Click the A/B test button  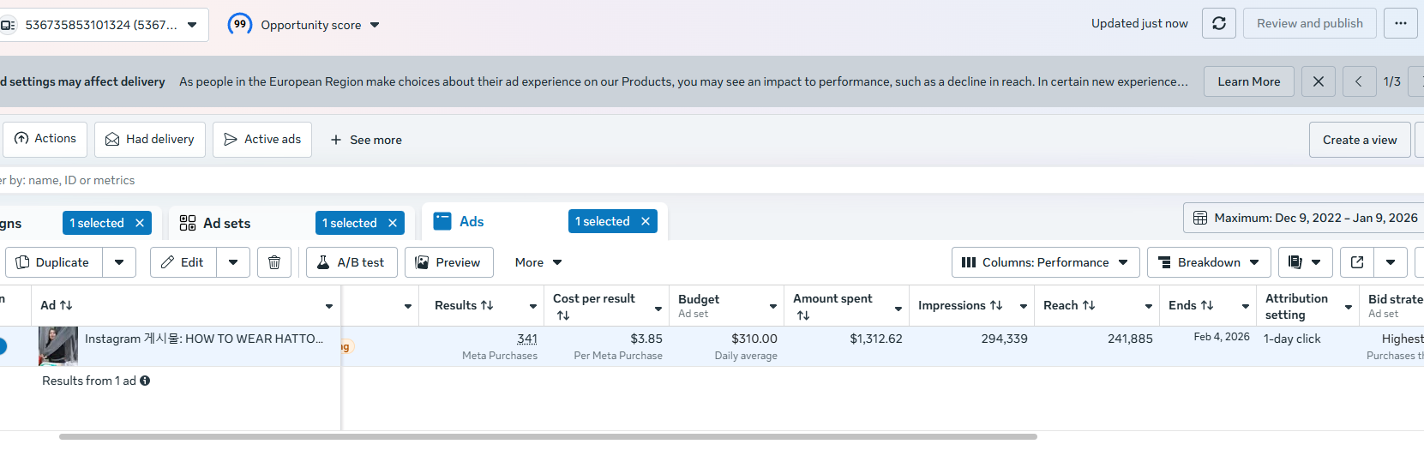(351, 262)
